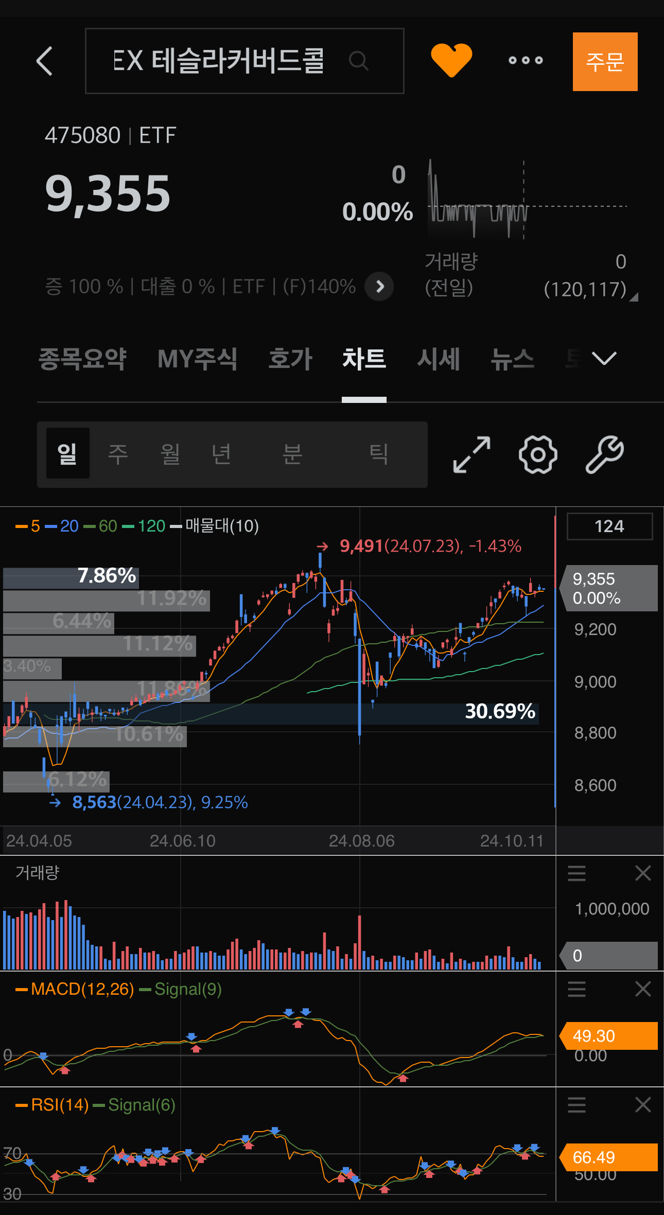Viewport: 664px width, 1215px height.
Task: Switch to the 시세 tab
Action: coord(438,359)
